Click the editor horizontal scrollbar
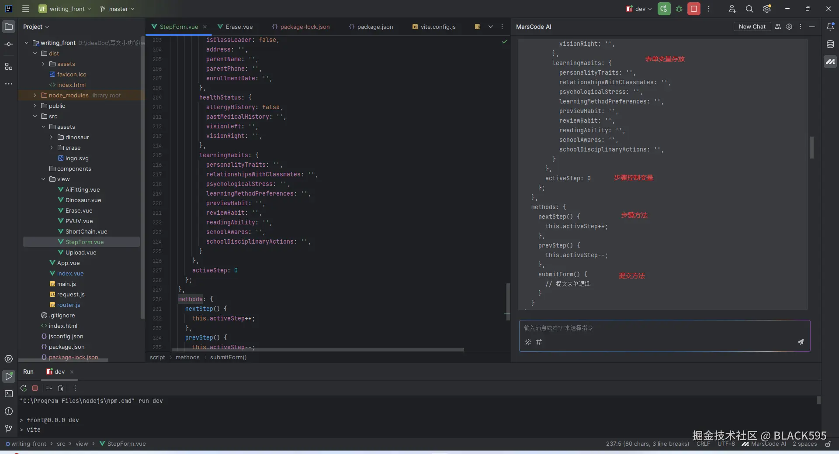Screen dimensions: 839x454 [318, 350]
